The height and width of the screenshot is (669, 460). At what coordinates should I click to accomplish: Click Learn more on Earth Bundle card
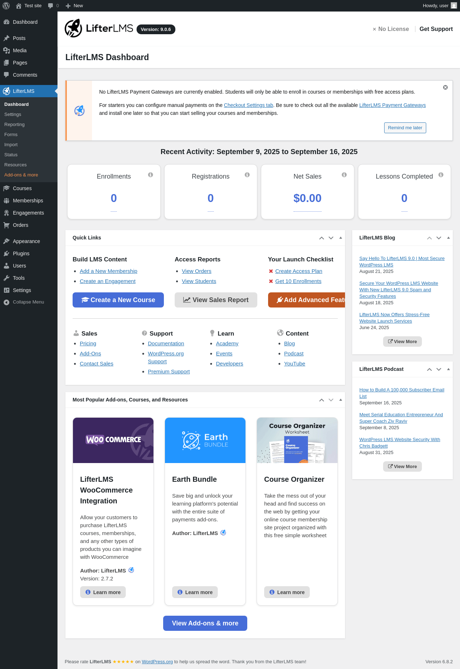[195, 592]
